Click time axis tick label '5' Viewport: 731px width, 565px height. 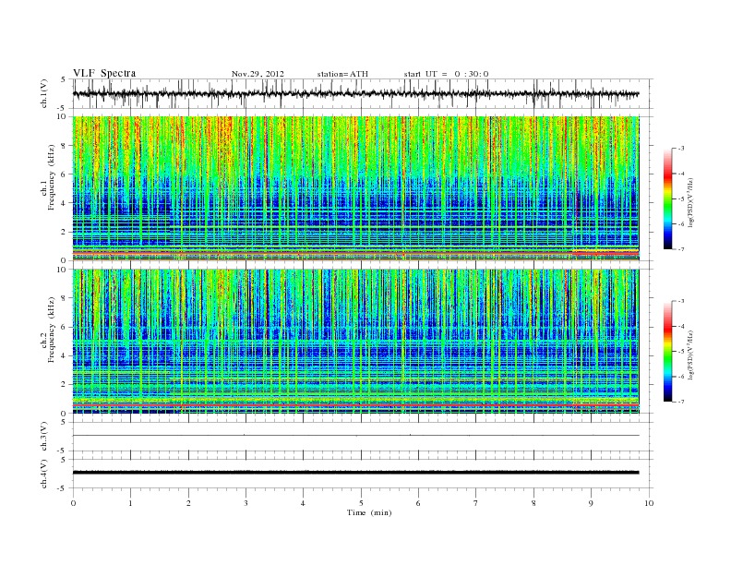[x=361, y=503]
